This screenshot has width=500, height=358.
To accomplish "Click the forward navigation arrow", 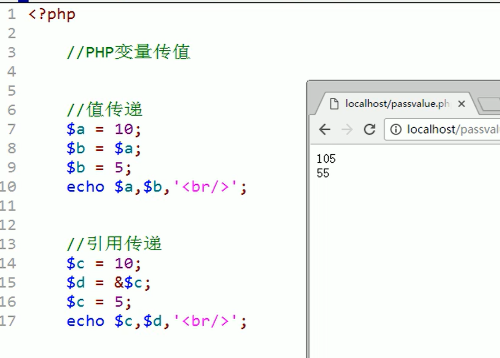I will click(346, 129).
